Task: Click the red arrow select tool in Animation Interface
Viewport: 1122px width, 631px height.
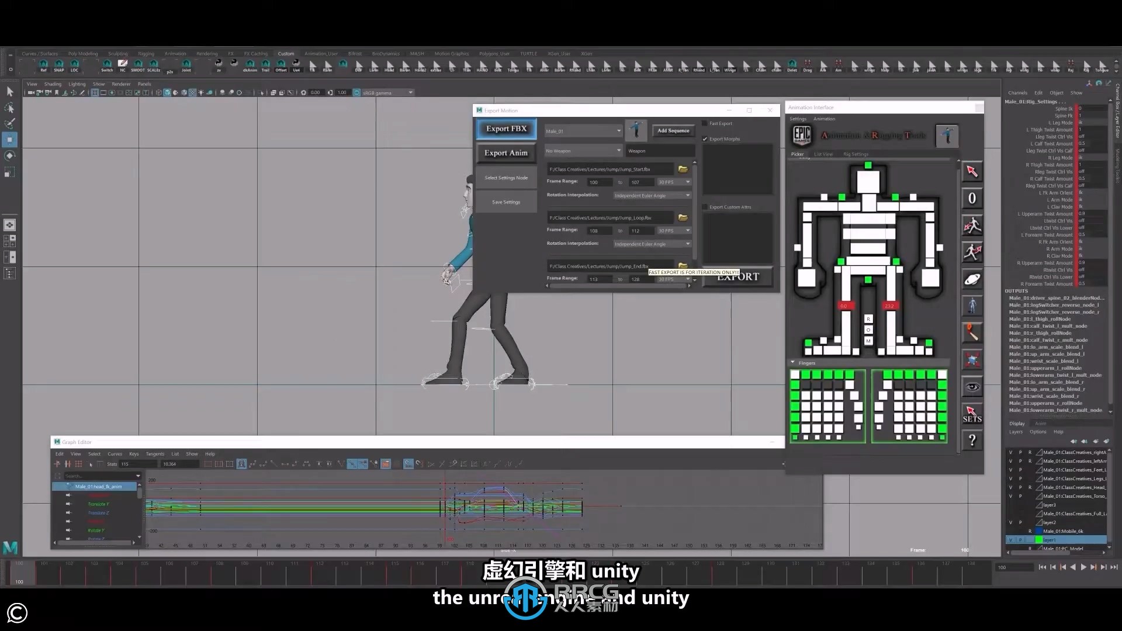Action: click(972, 171)
